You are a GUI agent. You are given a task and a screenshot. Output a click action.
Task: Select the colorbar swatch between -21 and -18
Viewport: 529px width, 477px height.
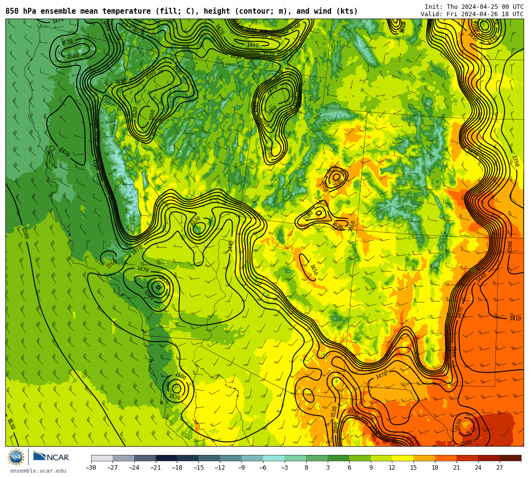[167, 458]
